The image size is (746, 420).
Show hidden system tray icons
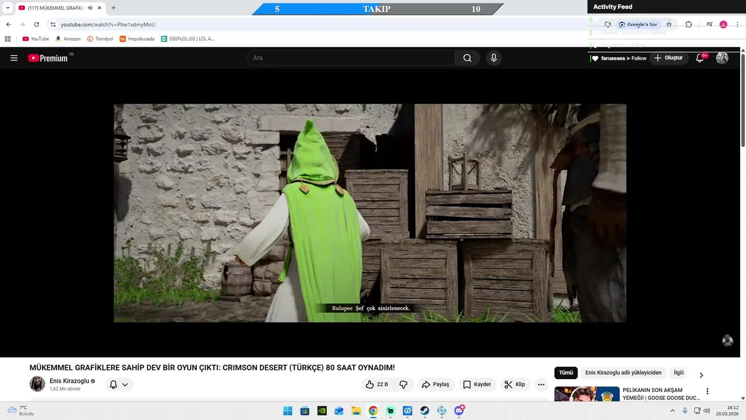click(672, 411)
